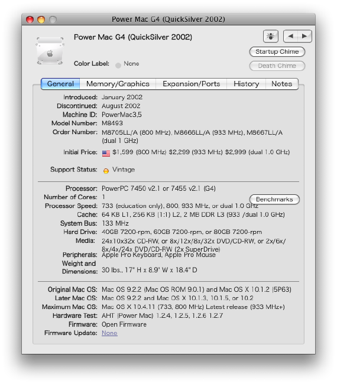Click the Number of Cores value '1'
The image size is (337, 384).
click(103, 197)
